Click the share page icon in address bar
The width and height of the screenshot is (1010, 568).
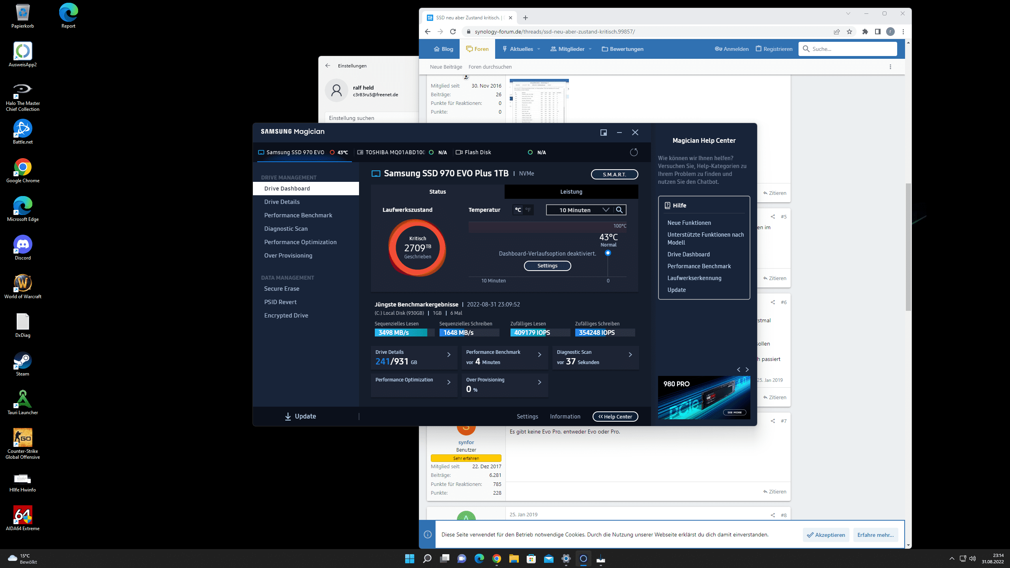point(836,32)
